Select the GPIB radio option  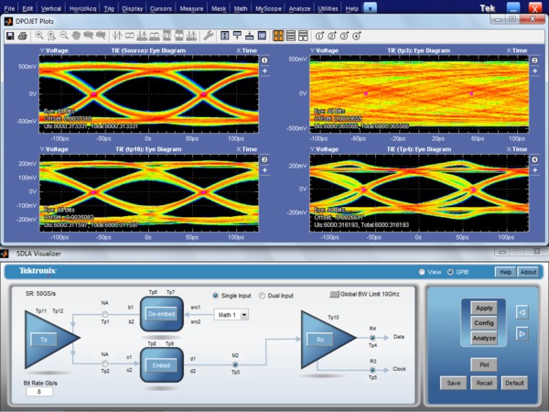click(450, 272)
